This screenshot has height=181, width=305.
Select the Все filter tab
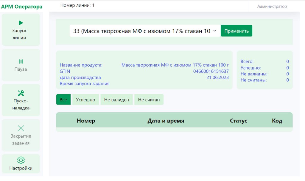63,100
